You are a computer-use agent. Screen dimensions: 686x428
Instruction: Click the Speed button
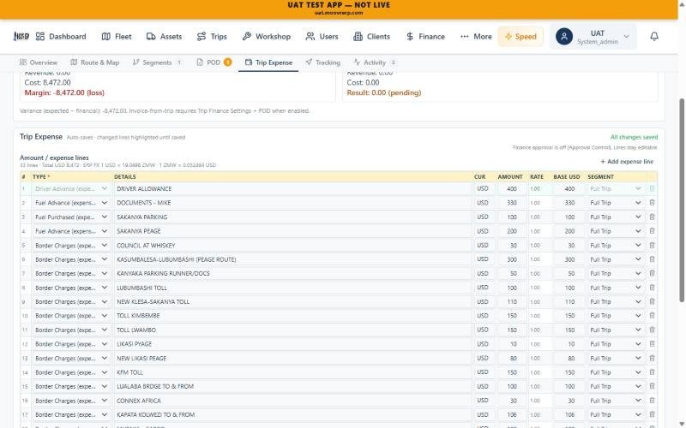tap(521, 37)
